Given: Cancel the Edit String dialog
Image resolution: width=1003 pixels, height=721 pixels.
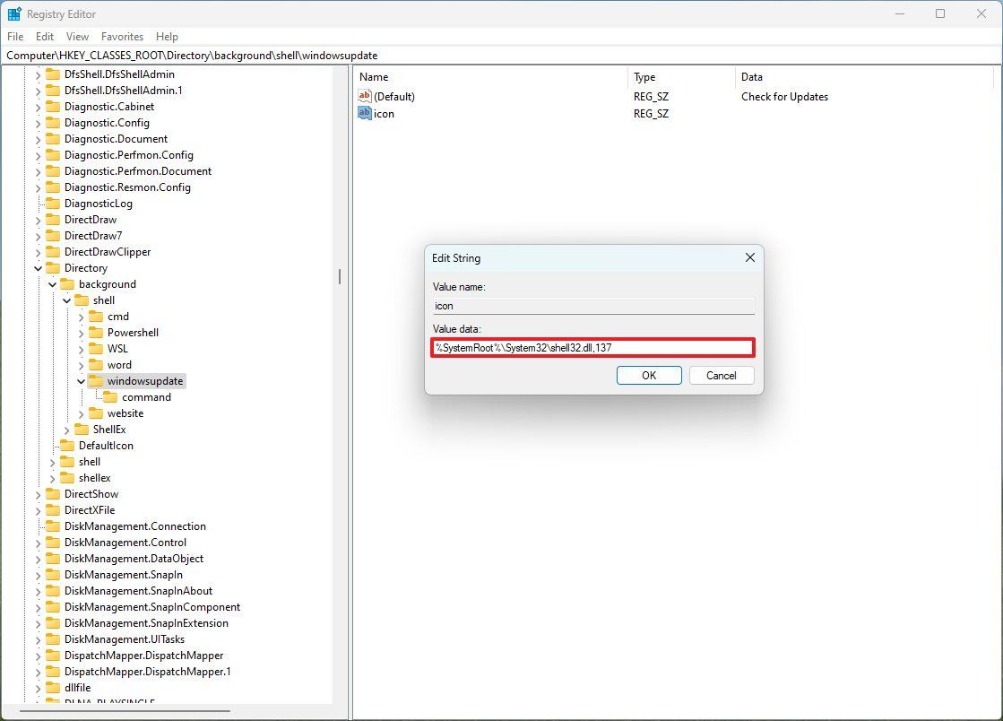Looking at the screenshot, I should click(721, 375).
